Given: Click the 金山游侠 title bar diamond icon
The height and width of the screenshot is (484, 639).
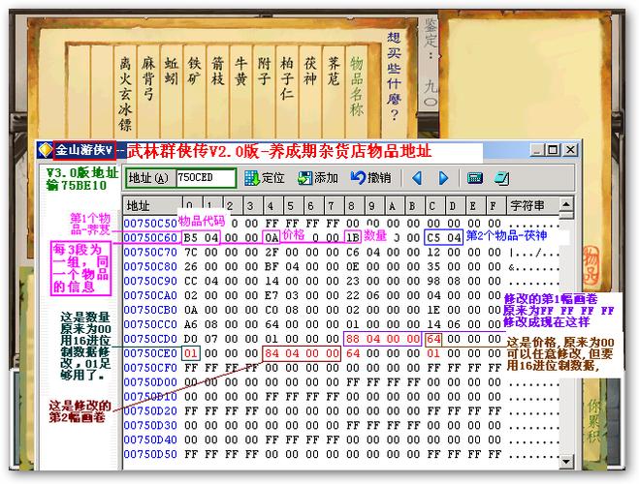Looking at the screenshot, I should (46, 150).
